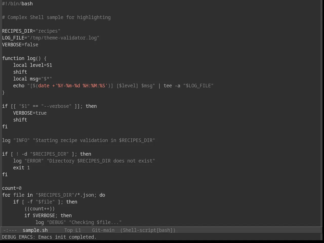Click 'Directory $RECIPES_DIR does not exist' string
Viewport: 324px width, 243px height.
(x=101, y=161)
